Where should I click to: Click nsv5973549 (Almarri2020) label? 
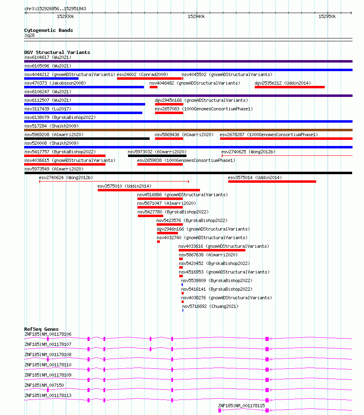click(54, 169)
